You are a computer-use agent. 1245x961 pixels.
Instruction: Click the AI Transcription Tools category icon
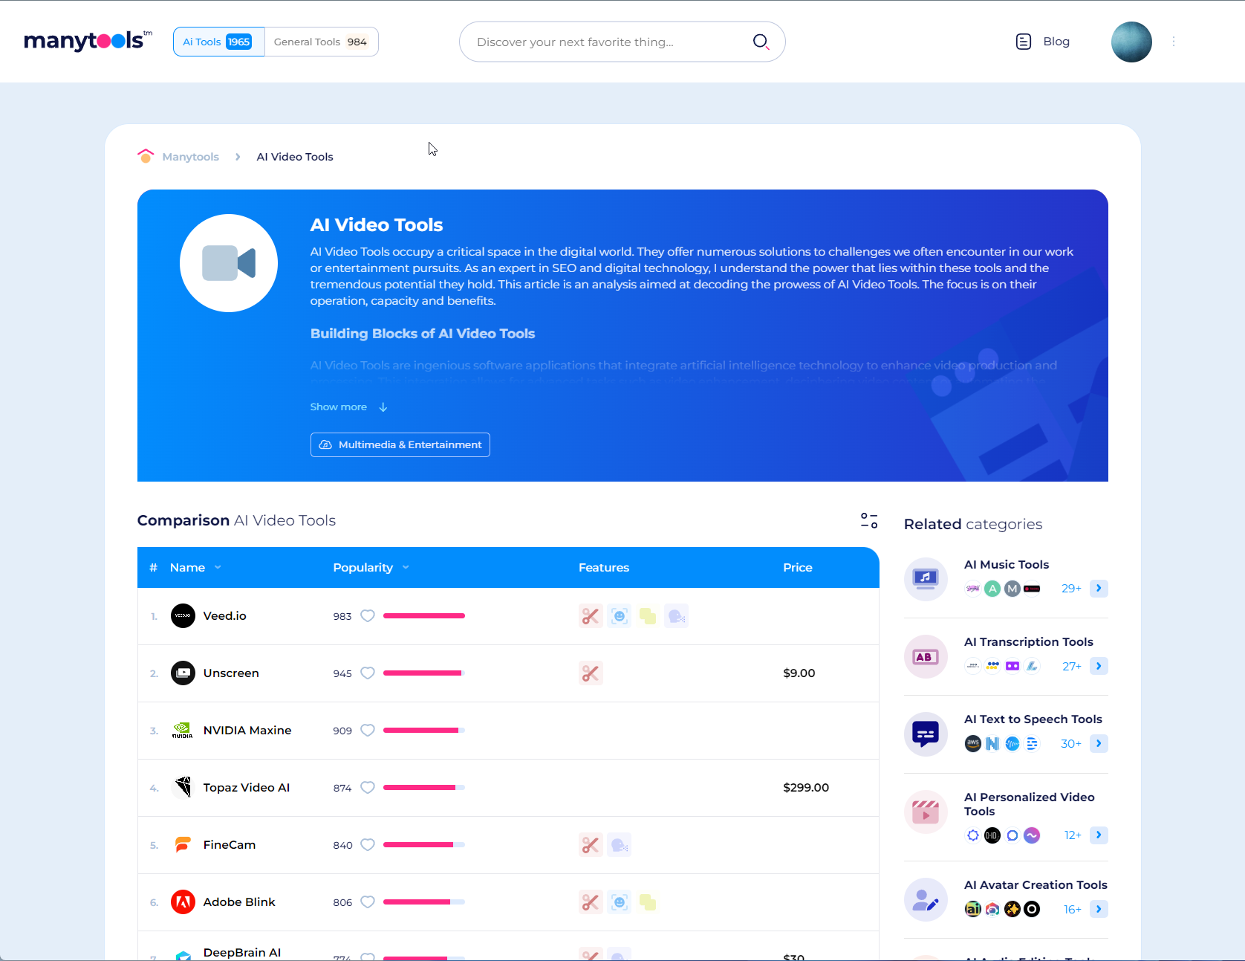926,656
